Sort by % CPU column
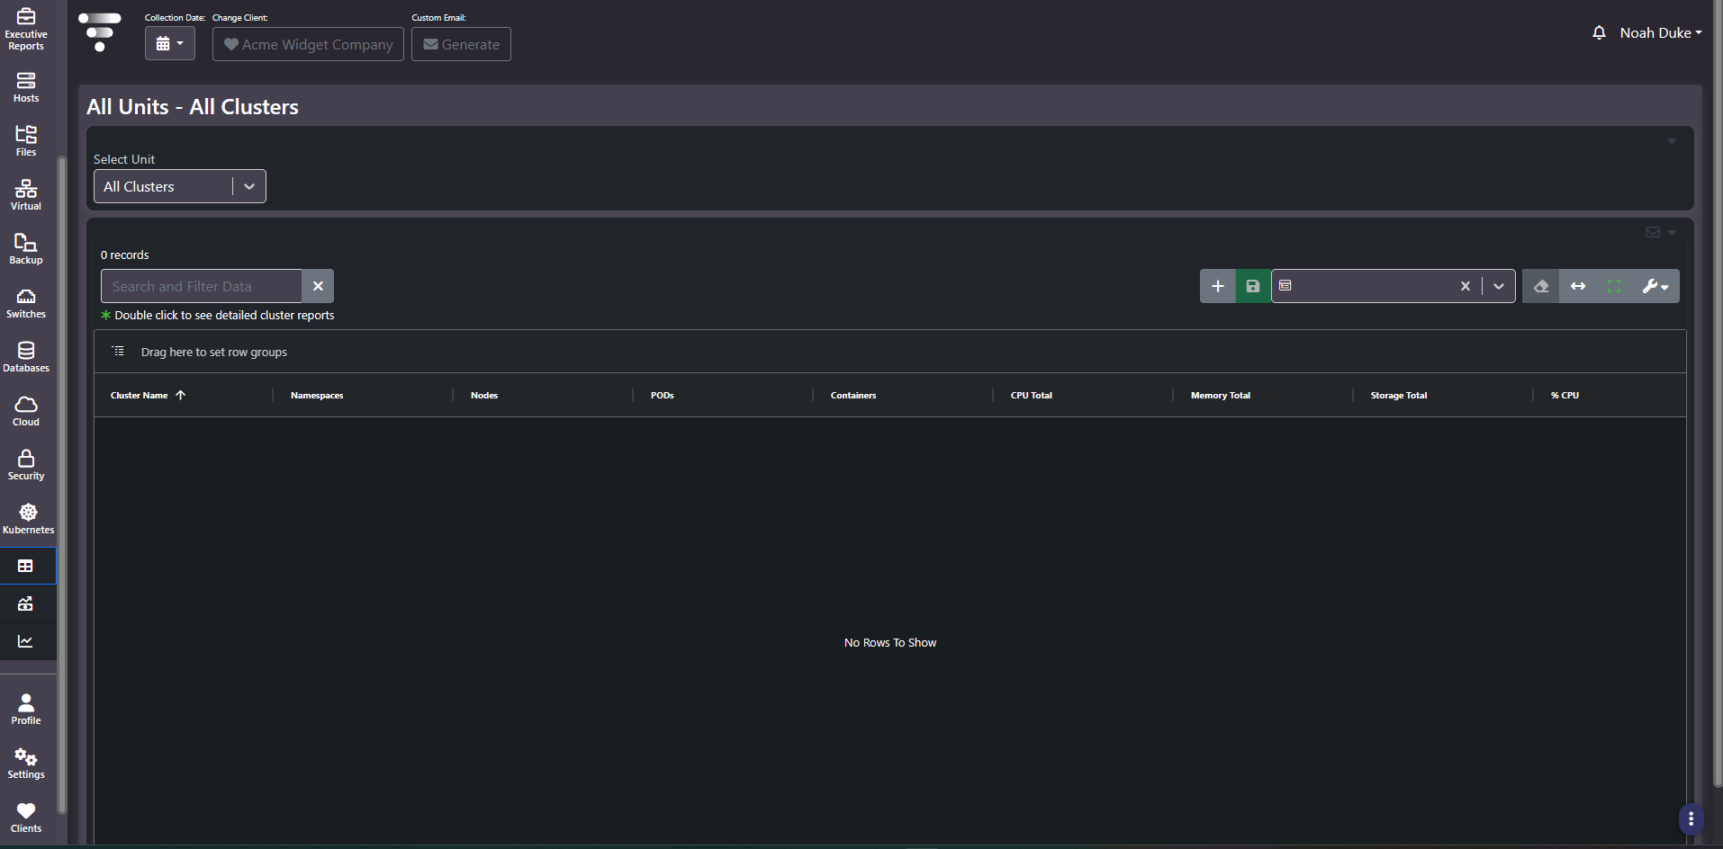Image resolution: width=1723 pixels, height=849 pixels. coord(1565,395)
